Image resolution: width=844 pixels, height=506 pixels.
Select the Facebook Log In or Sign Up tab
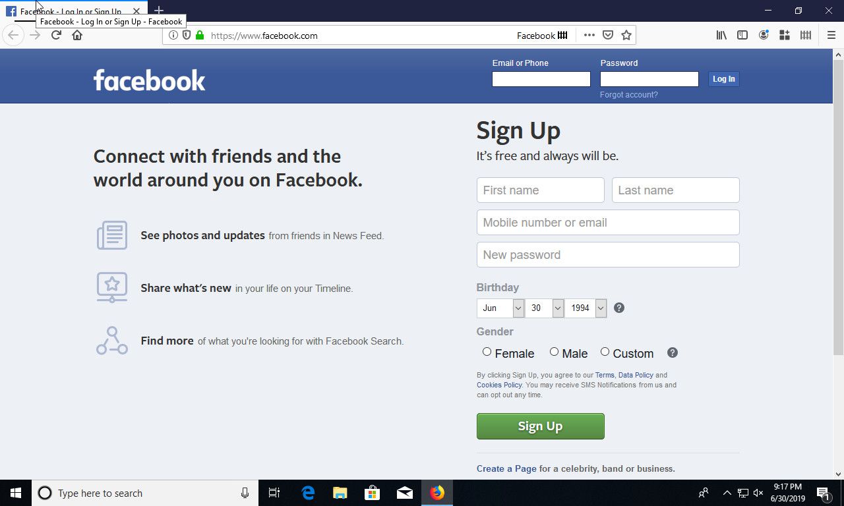coord(75,11)
